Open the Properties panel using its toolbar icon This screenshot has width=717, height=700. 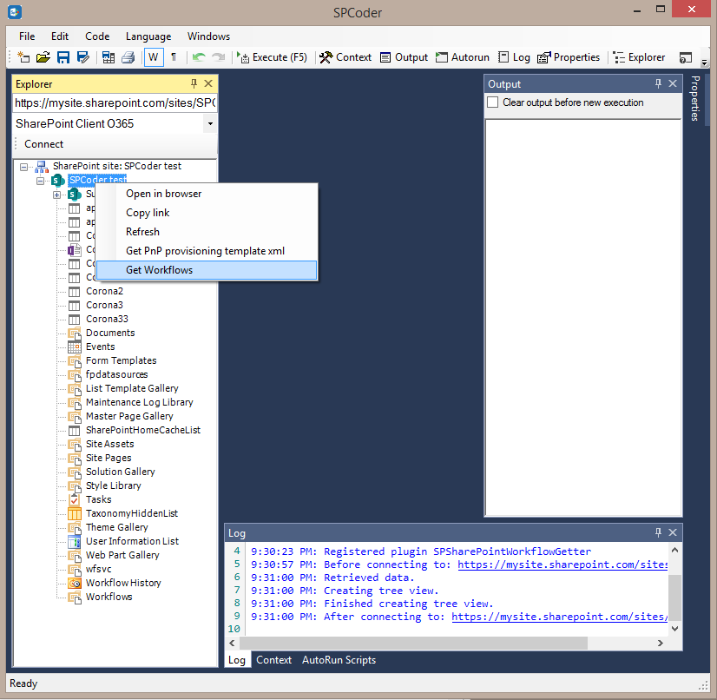tap(569, 57)
